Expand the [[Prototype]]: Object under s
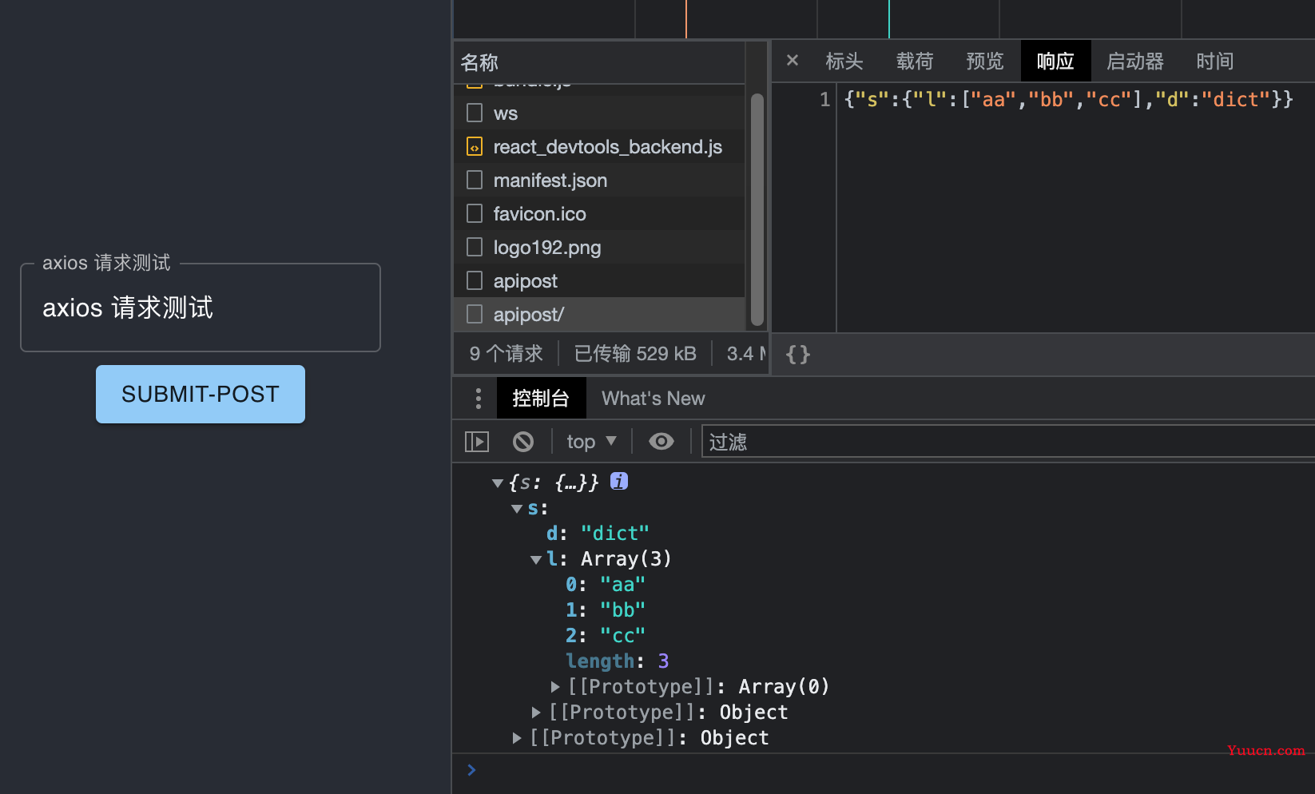Image resolution: width=1315 pixels, height=794 pixels. coord(536,712)
